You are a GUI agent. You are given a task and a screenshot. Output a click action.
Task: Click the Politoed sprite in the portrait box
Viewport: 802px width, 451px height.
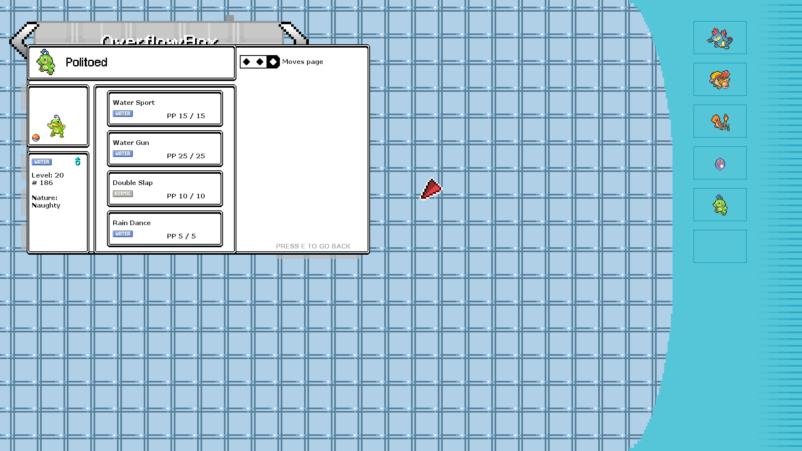56,126
